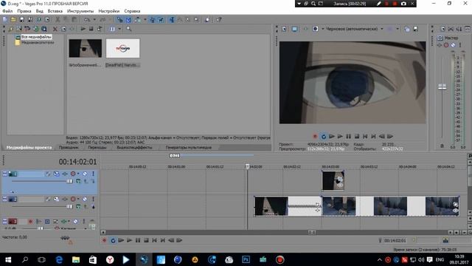
Task: Save the project with the diskette icon
Action: point(21,20)
